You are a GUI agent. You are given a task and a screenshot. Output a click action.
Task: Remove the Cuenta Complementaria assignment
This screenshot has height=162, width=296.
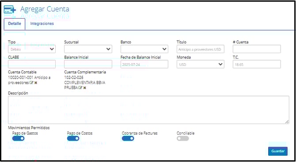click(85, 88)
